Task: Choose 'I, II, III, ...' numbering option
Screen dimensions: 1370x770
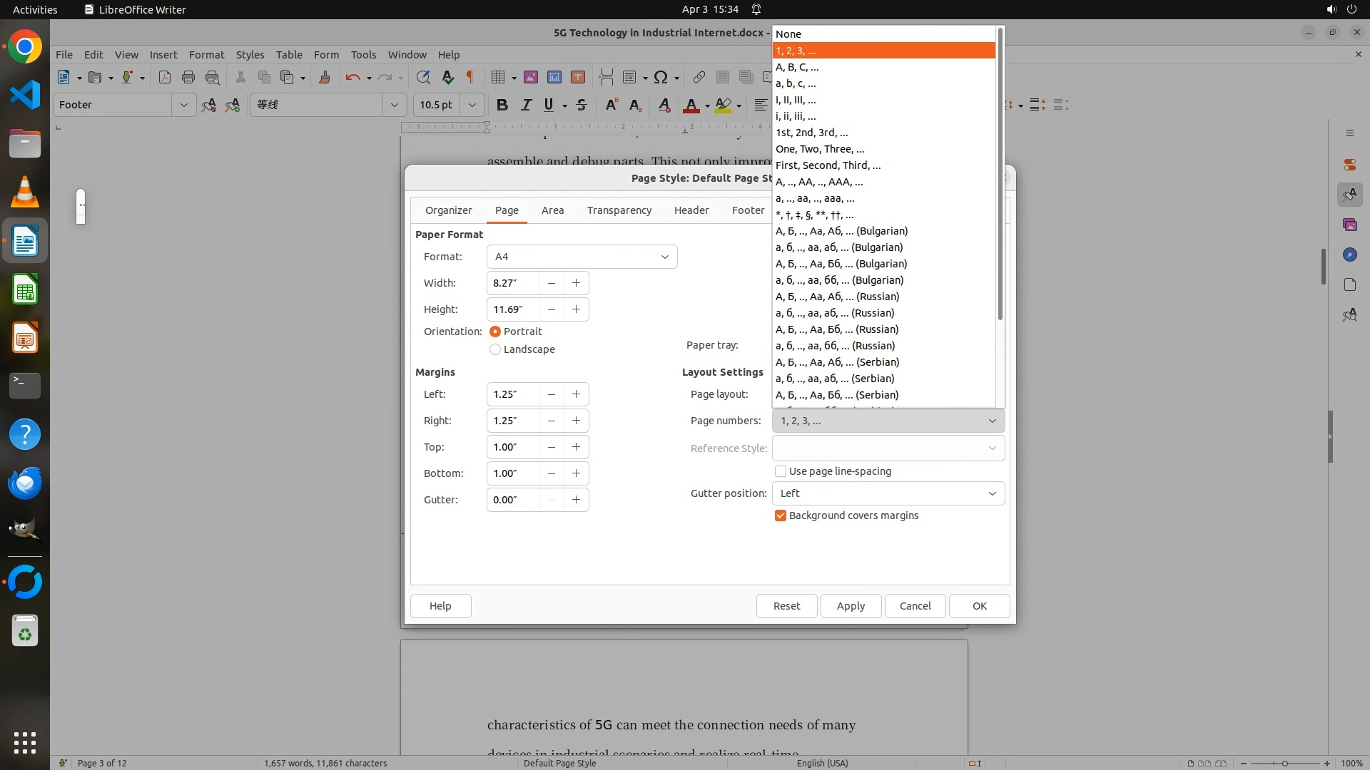Action: point(796,100)
